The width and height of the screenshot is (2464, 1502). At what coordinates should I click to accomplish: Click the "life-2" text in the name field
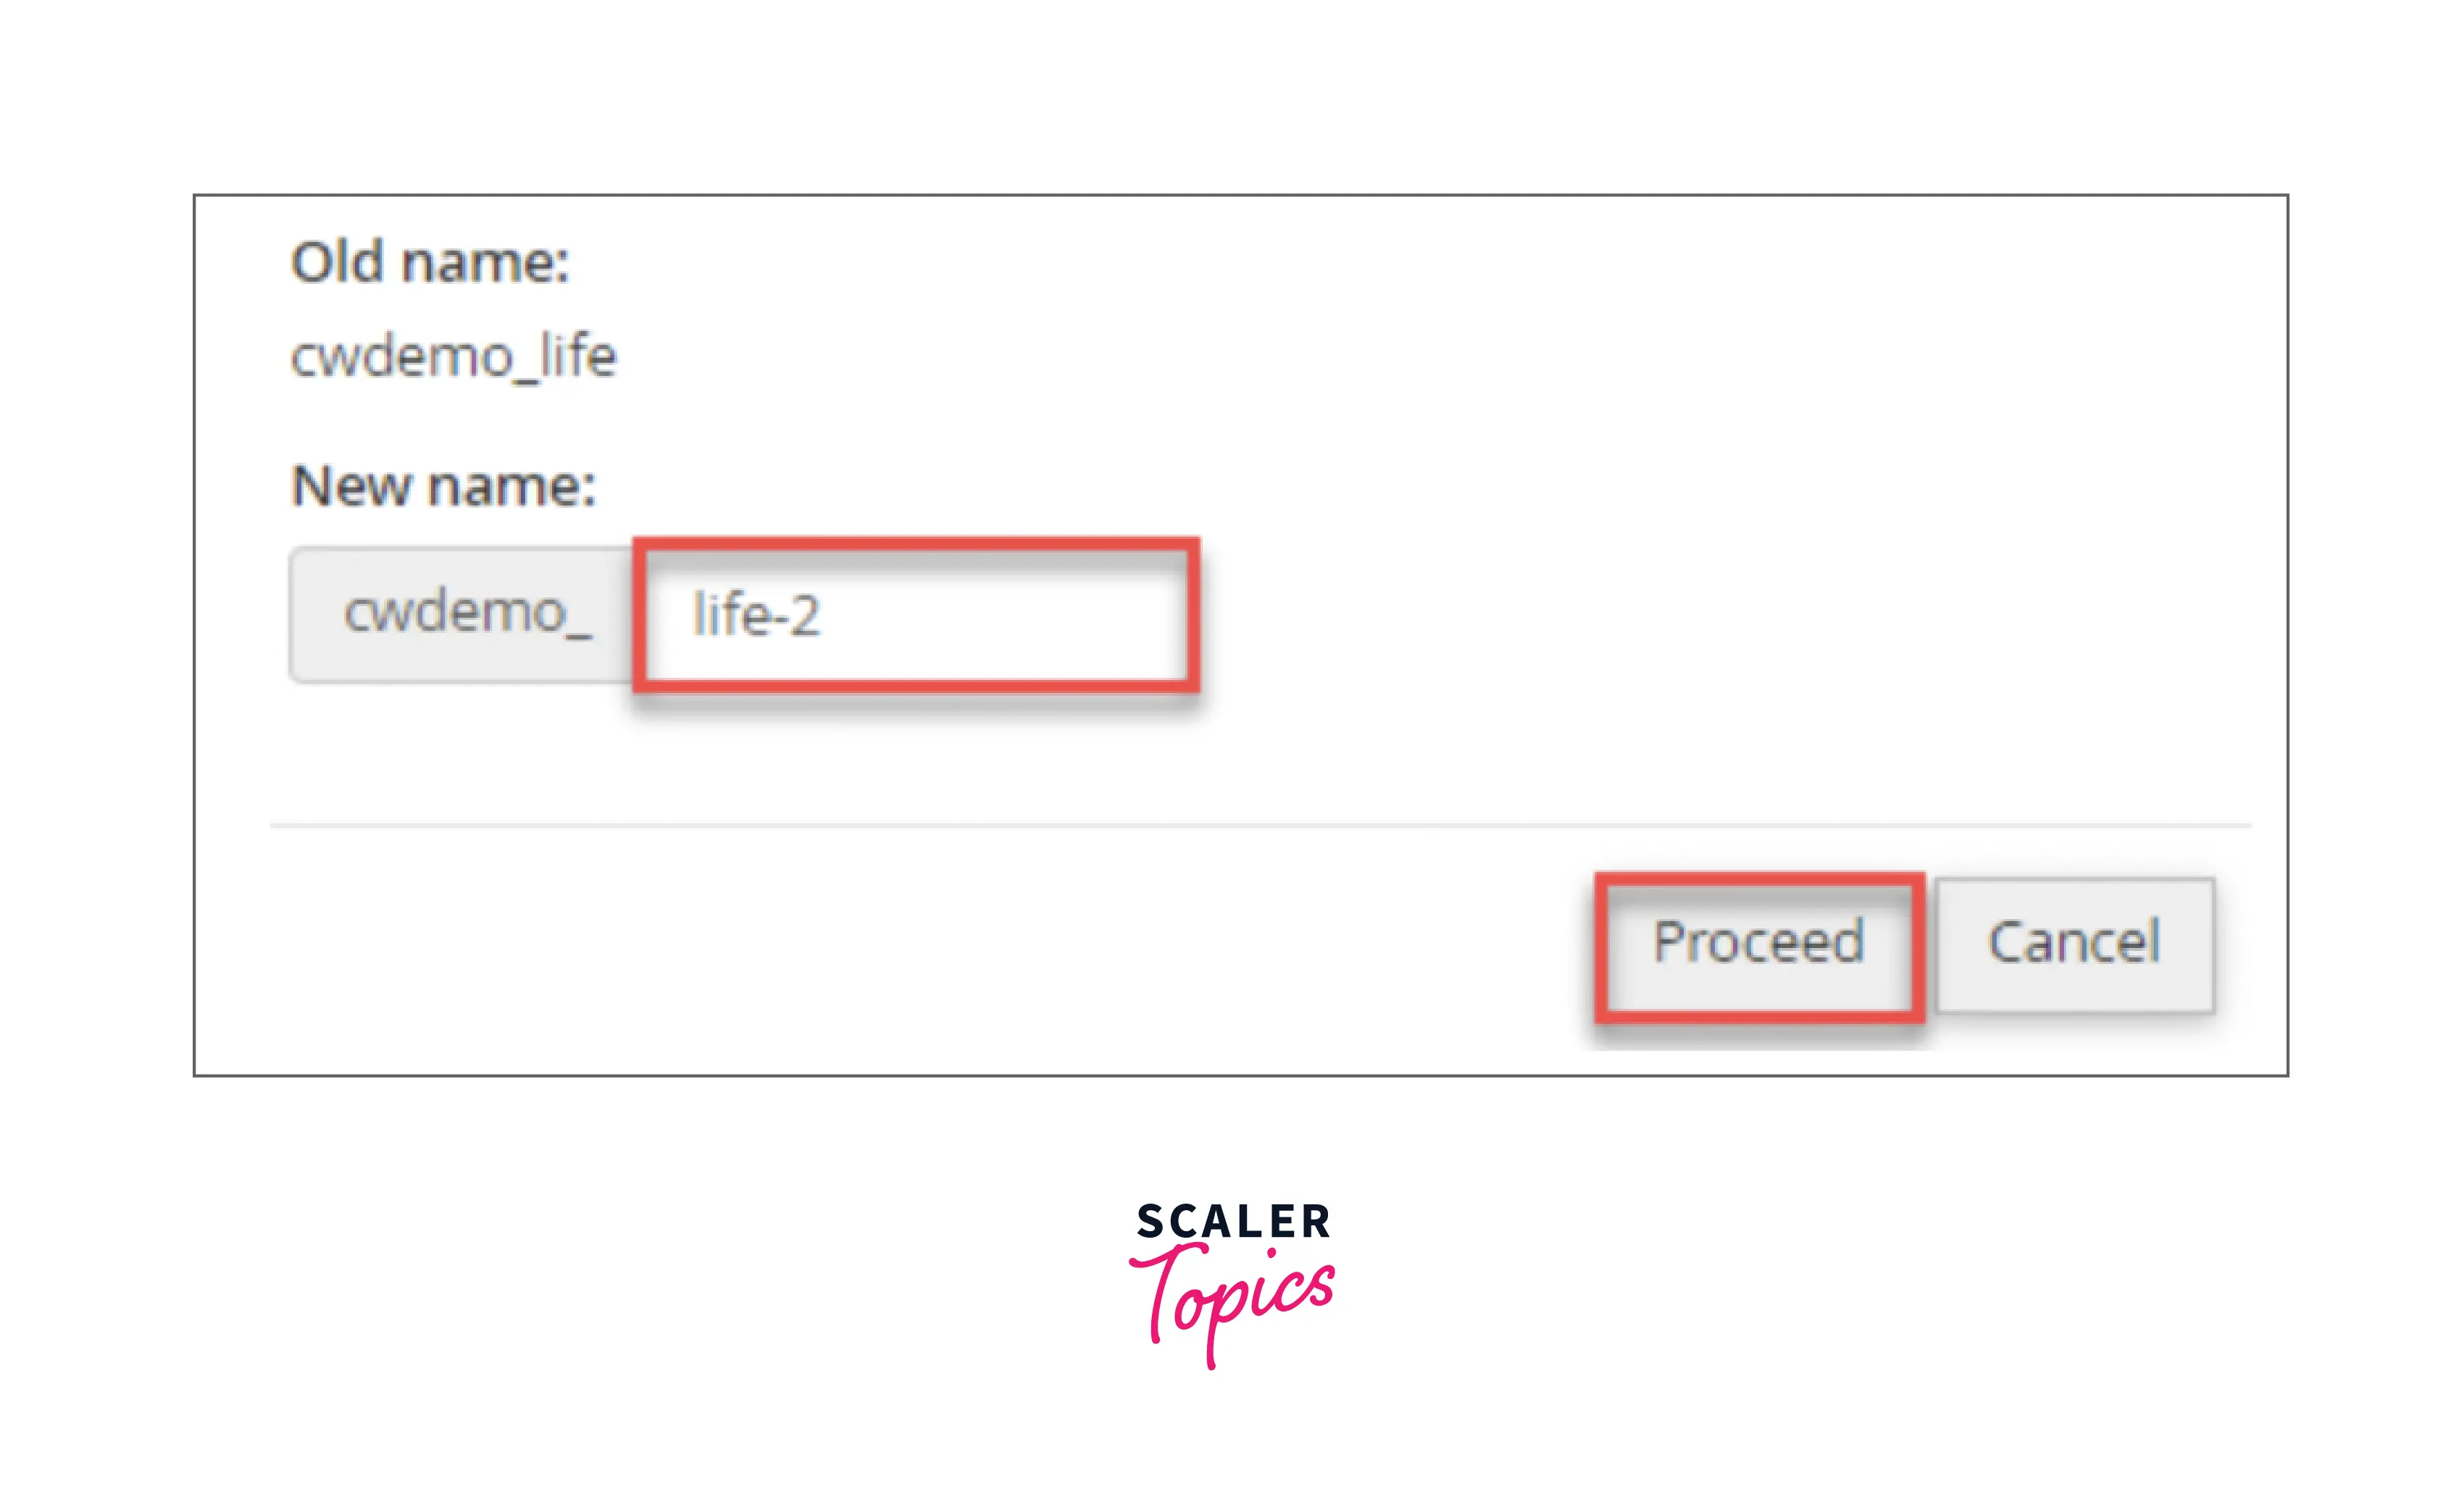(x=756, y=615)
